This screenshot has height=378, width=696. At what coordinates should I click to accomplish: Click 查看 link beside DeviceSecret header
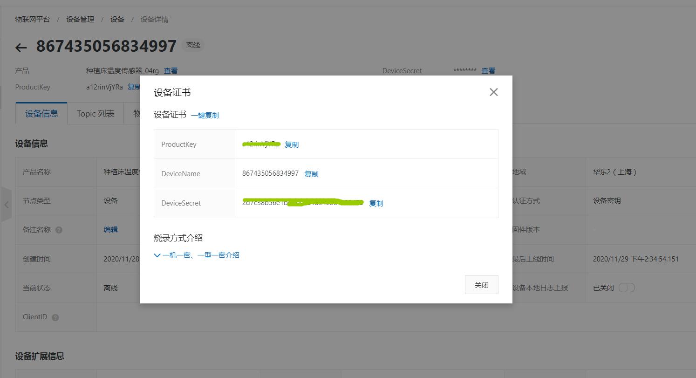pyautogui.click(x=488, y=71)
